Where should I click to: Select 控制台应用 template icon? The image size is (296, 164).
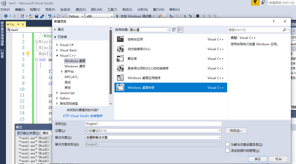[x=120, y=39]
